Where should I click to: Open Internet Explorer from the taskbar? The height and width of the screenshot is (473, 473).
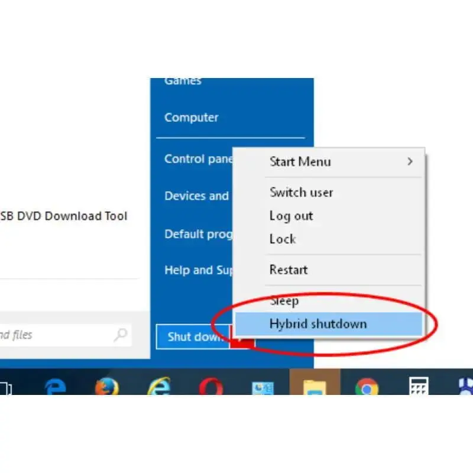(158, 386)
